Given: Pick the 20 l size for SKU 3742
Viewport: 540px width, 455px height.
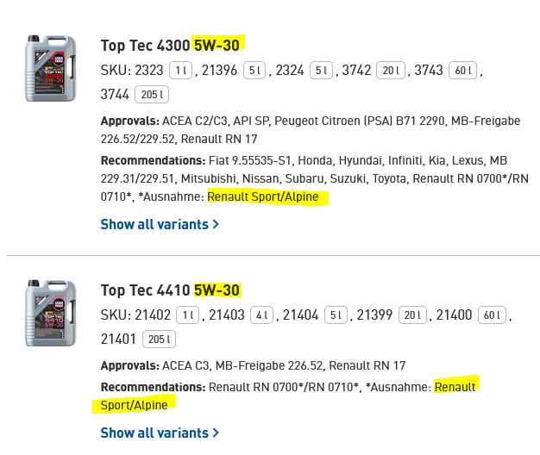Looking at the screenshot, I should pos(392,71).
